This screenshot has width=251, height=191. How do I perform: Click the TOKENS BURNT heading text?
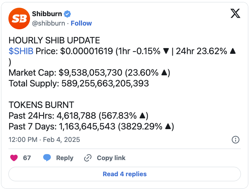[x=41, y=105]
